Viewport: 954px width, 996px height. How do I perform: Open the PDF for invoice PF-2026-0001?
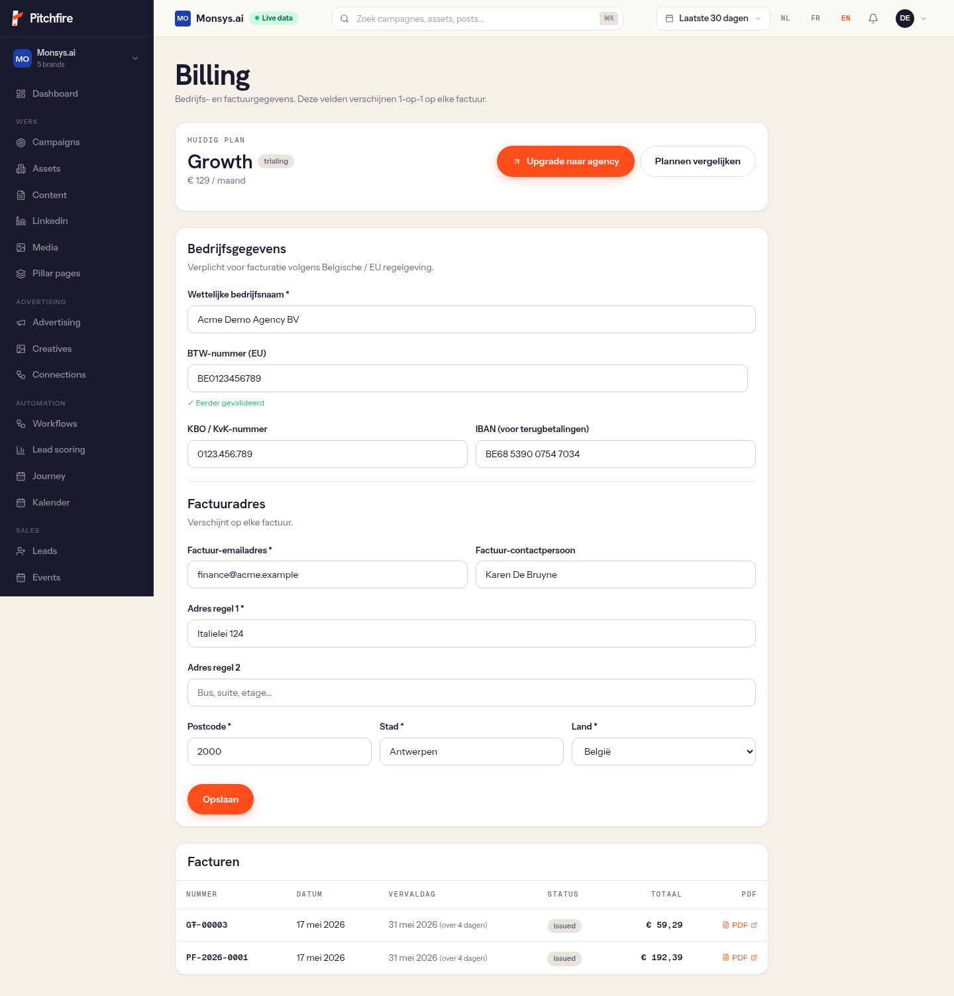739,958
